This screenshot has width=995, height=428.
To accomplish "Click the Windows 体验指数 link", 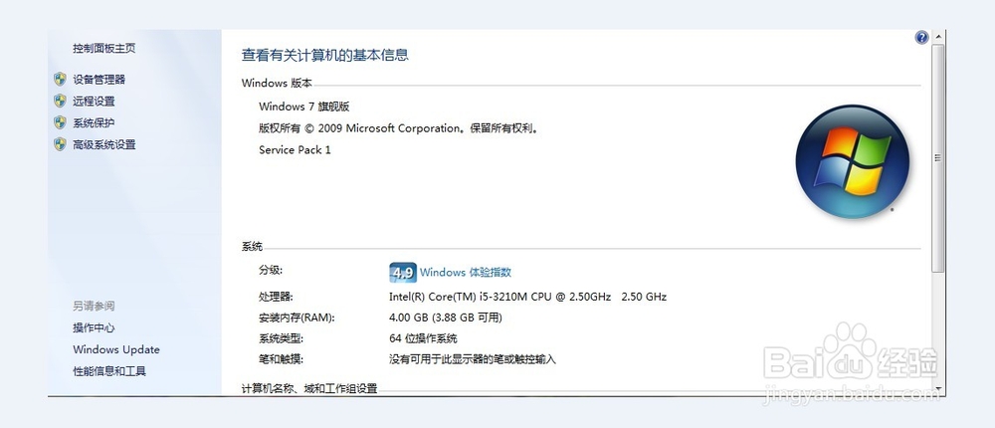I will tap(466, 272).
